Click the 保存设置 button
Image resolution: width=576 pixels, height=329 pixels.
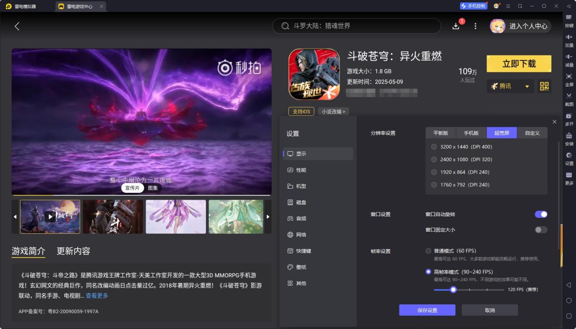427,310
